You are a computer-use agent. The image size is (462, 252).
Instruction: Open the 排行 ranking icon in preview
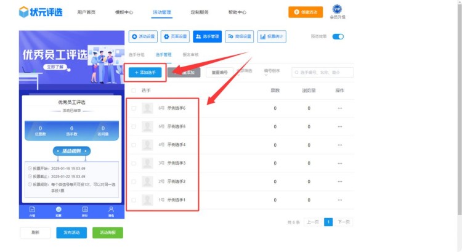click(85, 210)
